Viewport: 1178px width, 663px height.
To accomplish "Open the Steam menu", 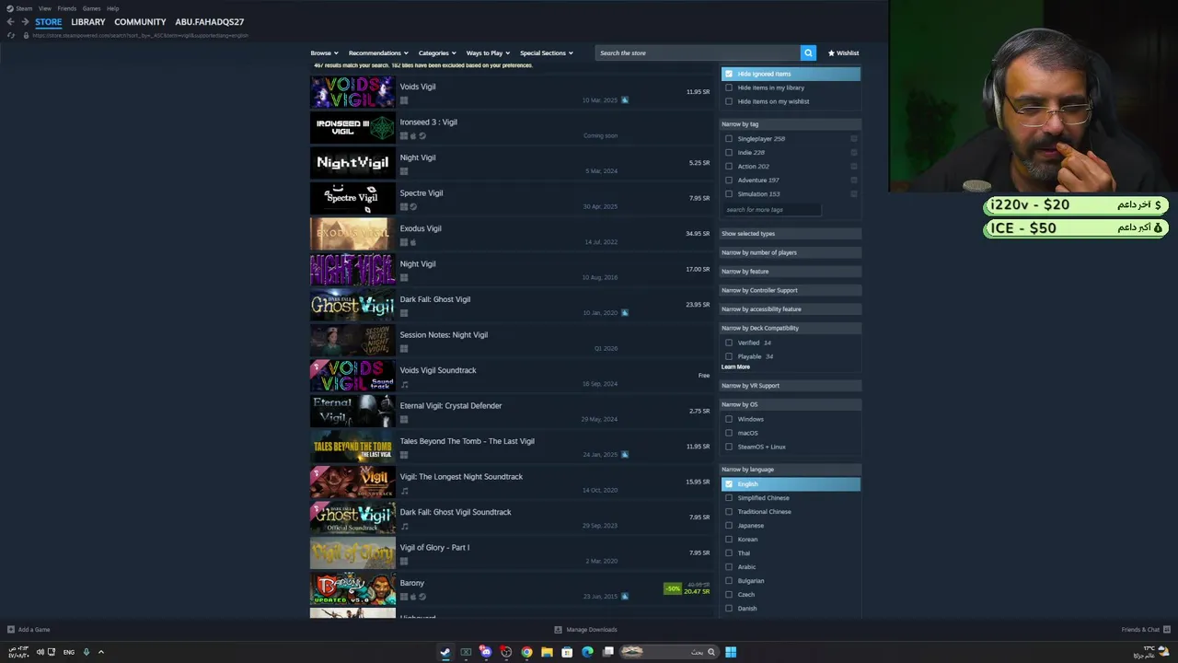I will click(x=19, y=8).
